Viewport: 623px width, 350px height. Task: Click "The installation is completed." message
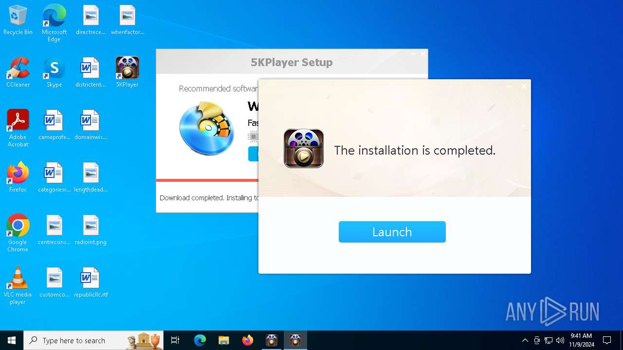[415, 150]
